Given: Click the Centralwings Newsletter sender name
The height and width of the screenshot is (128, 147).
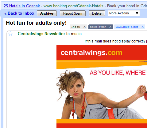Looking at the screenshot, I should 41,34.
